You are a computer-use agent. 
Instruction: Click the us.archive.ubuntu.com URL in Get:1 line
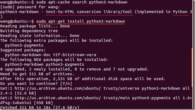58,88
